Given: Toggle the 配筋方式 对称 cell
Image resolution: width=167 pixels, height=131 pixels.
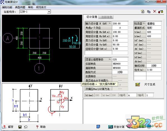Looking at the screenshot, I should (120, 72).
